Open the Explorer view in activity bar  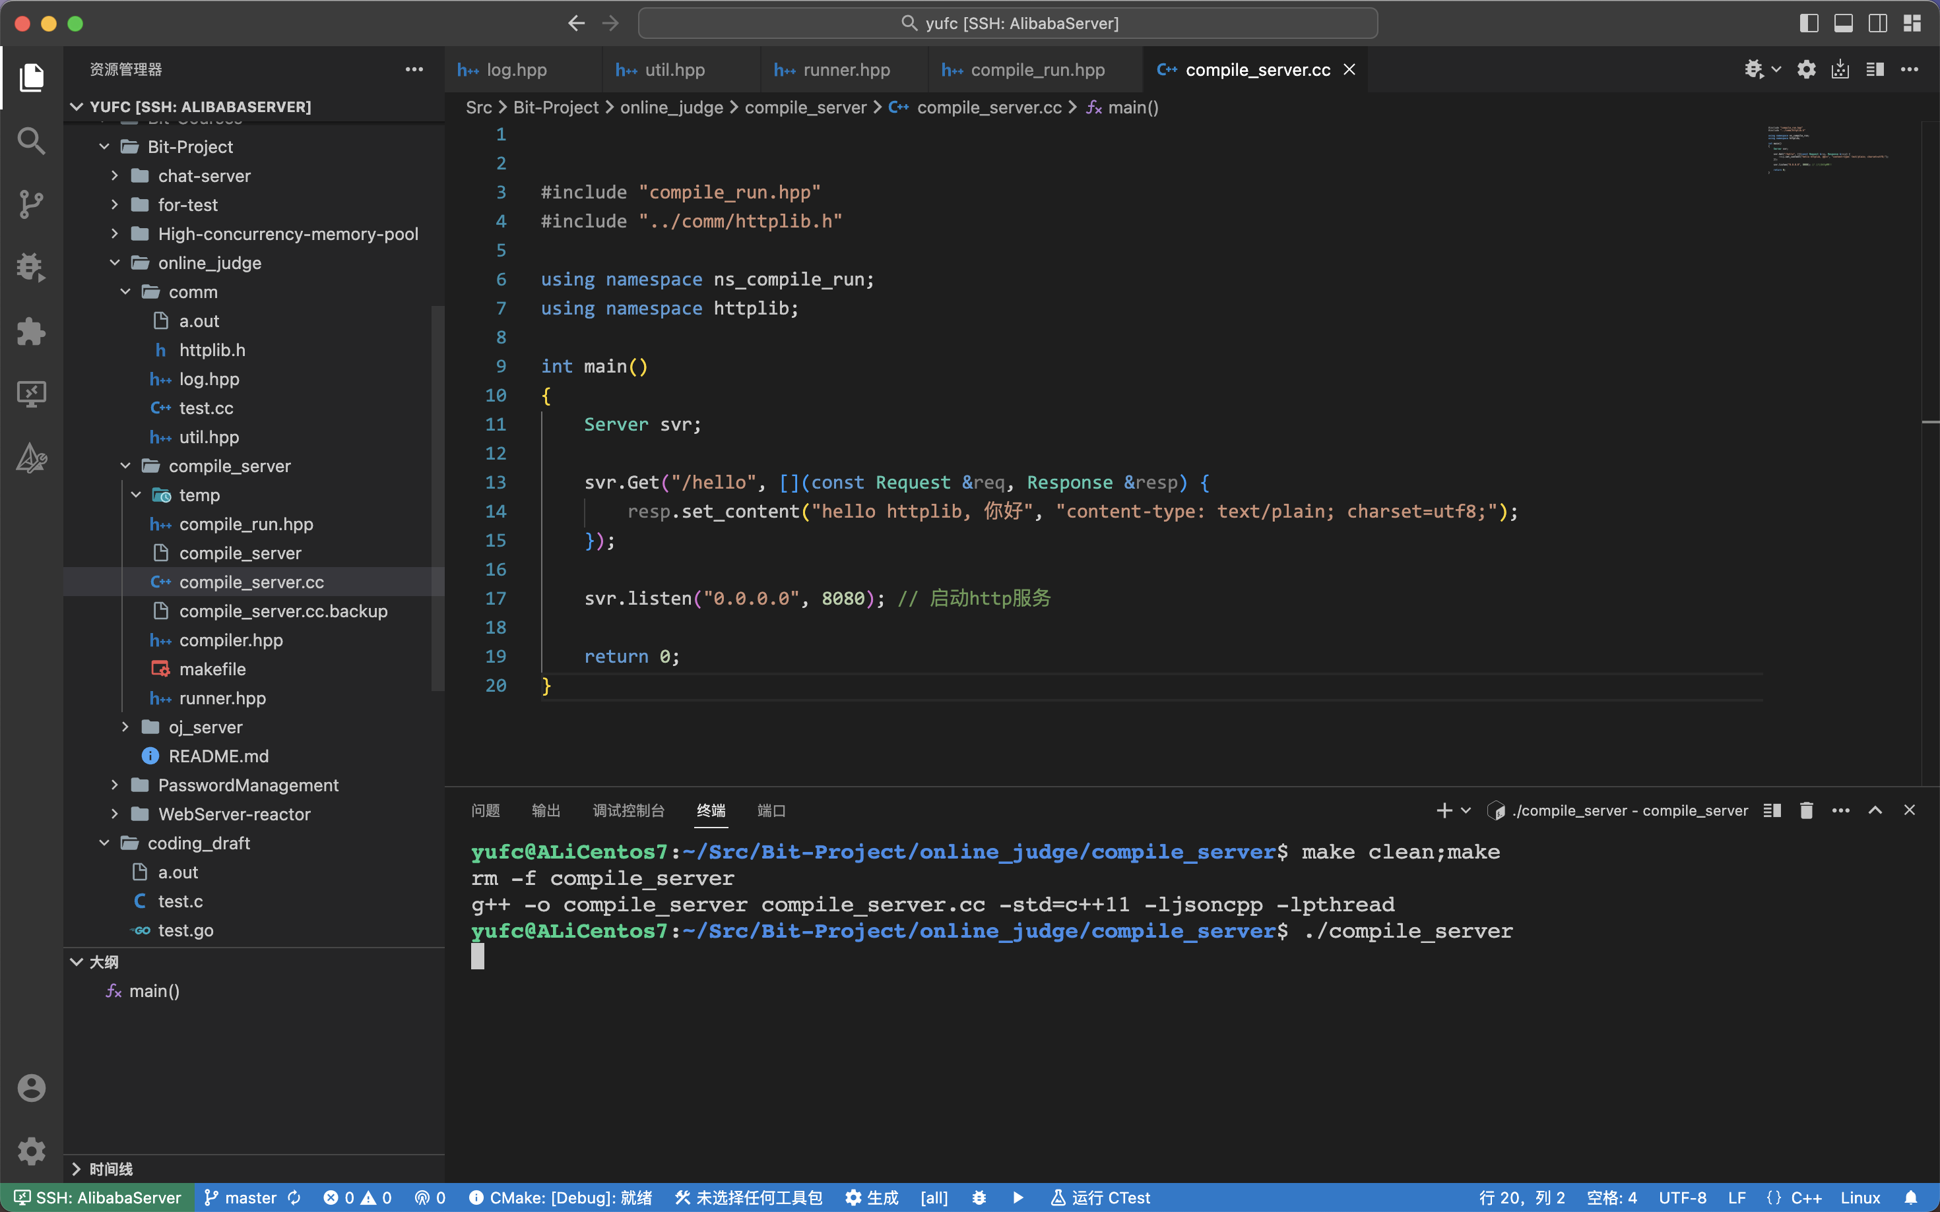coord(31,78)
